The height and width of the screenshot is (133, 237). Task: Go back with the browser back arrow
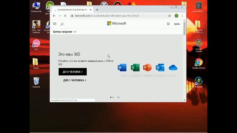coord(54,16)
